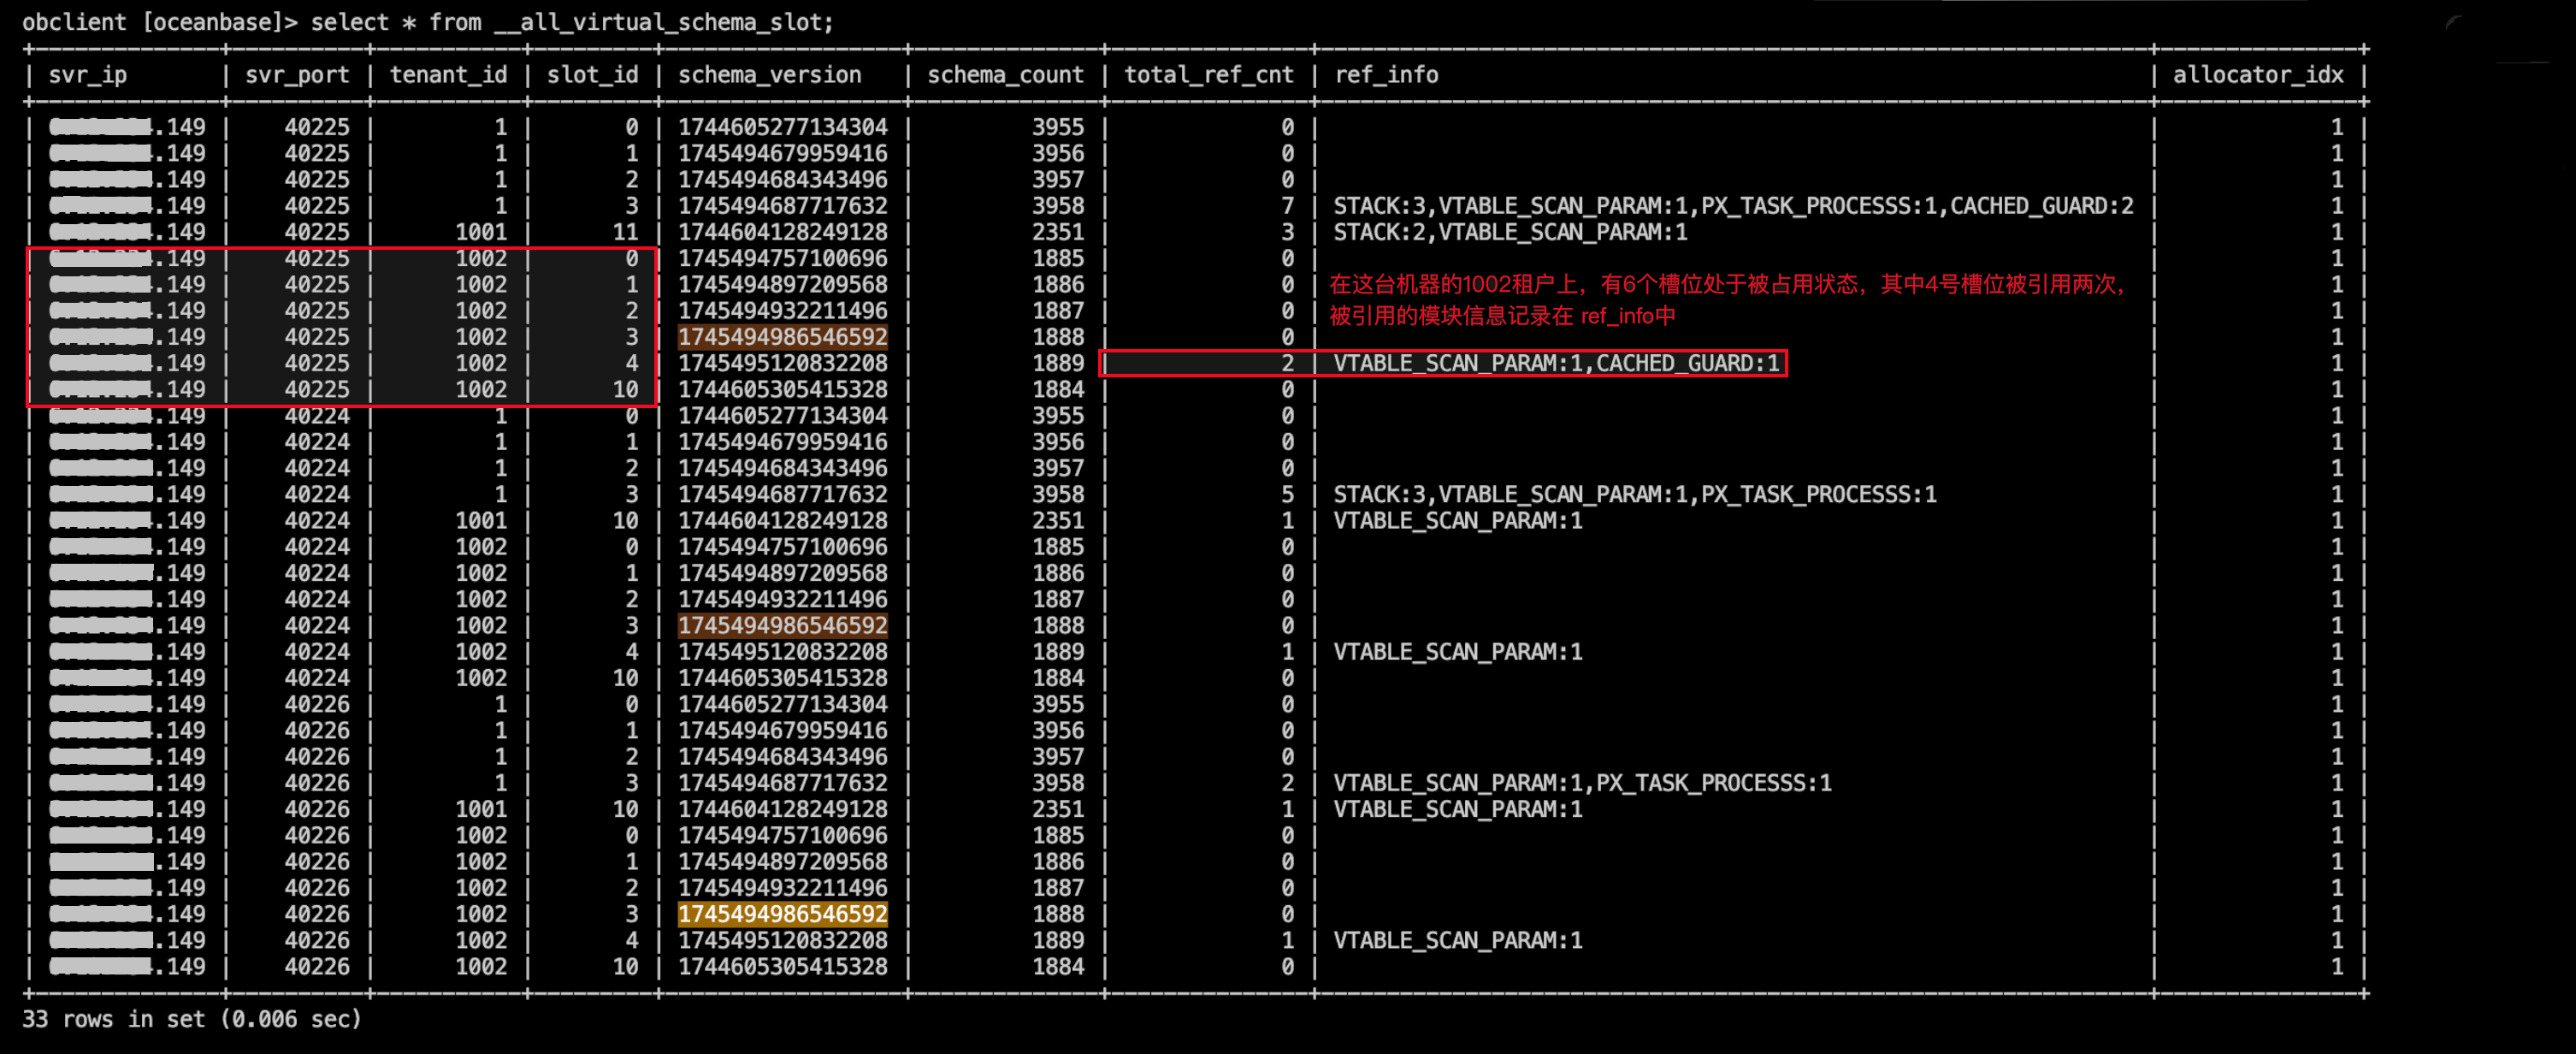2576x1054 pixels.
Task: Click the schema_count column header
Action: coord(1005,75)
